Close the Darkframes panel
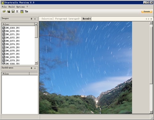This screenshot has width=154, height=120. [x=35, y=68]
